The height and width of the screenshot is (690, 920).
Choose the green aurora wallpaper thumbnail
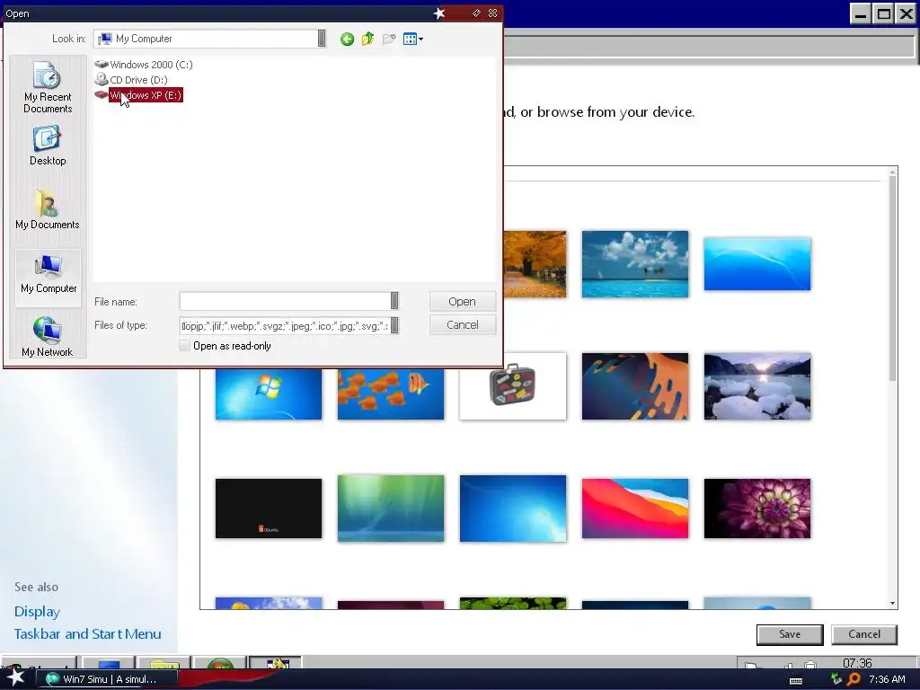pos(391,509)
